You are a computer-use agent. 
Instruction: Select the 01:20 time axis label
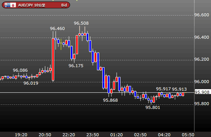pyautogui.click(x=116, y=135)
